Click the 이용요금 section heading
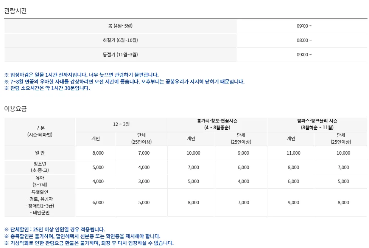 [x=16, y=108]
